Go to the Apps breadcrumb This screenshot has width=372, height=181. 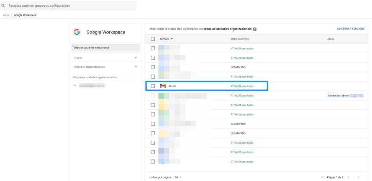(6, 15)
